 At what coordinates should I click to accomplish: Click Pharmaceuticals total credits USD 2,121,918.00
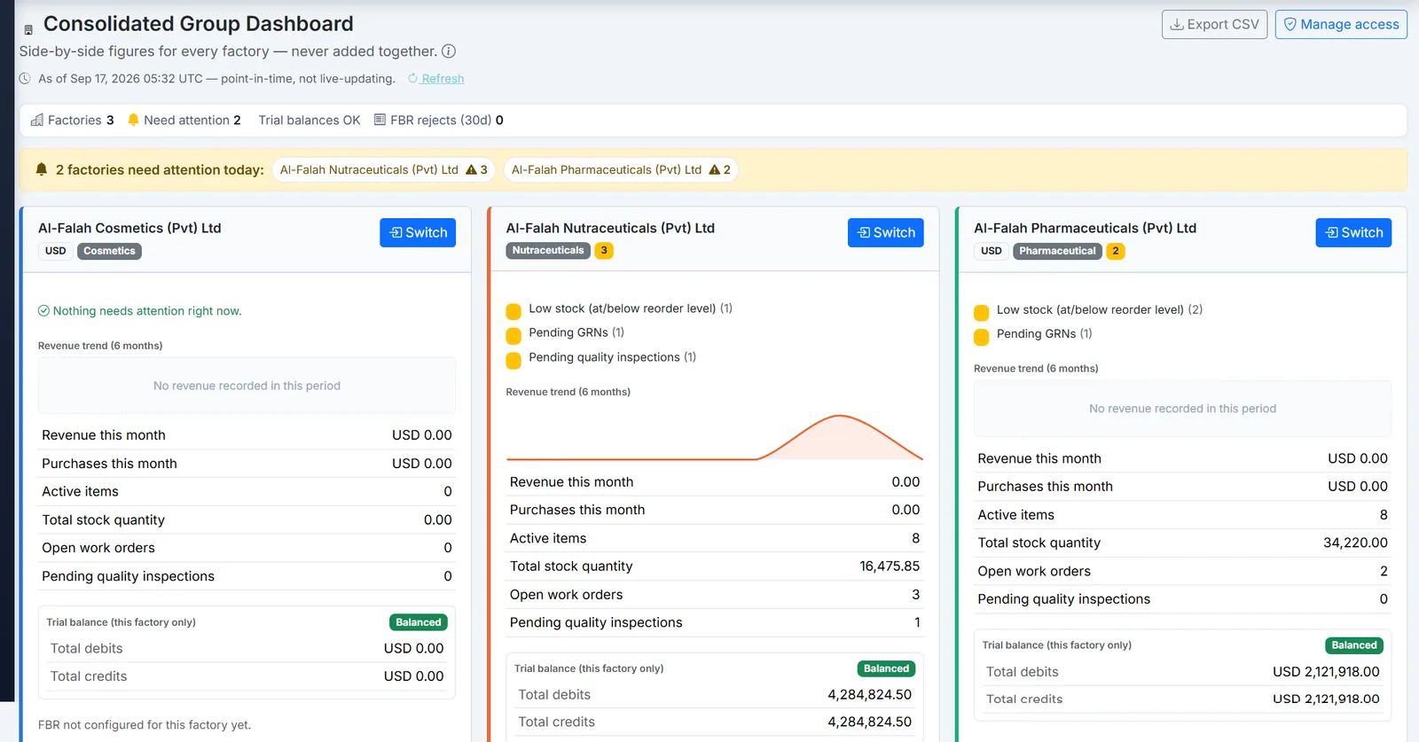pyautogui.click(x=1326, y=699)
